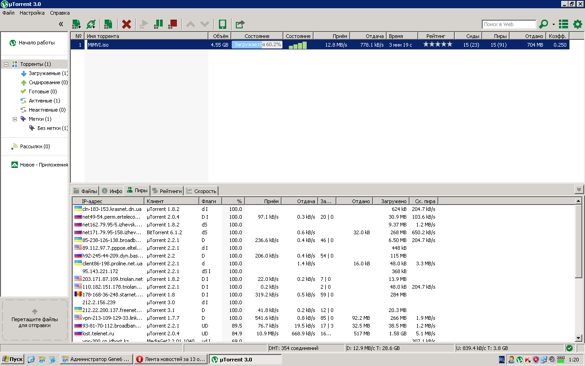Click the Add Torrent toolbar icon
This screenshot has width=585, height=366.
coord(77,24)
